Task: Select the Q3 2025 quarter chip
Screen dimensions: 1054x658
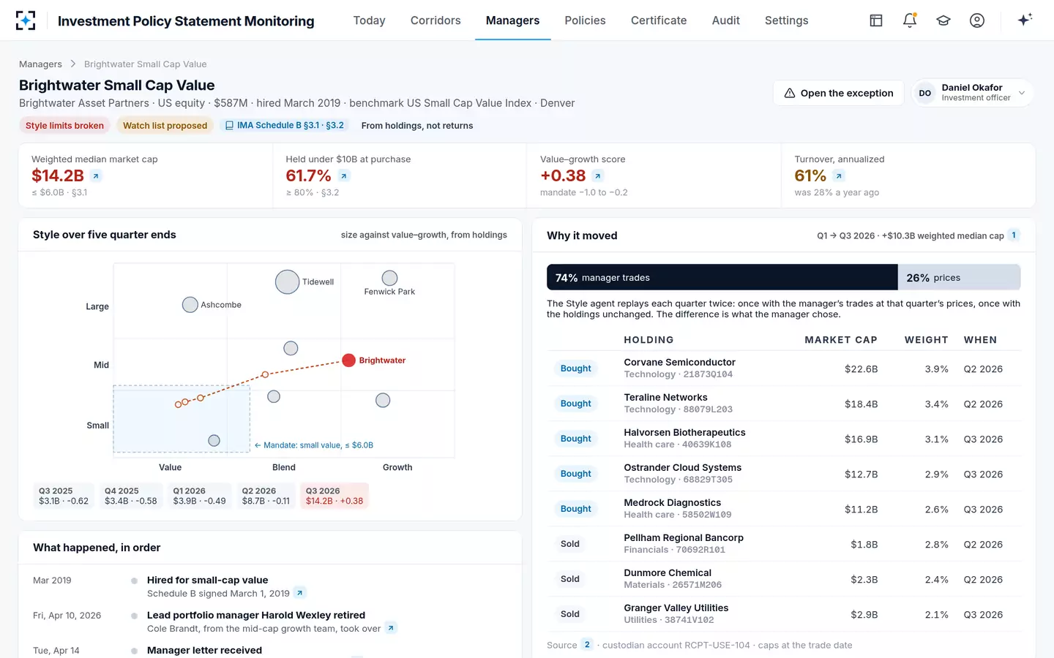Action: tap(64, 496)
